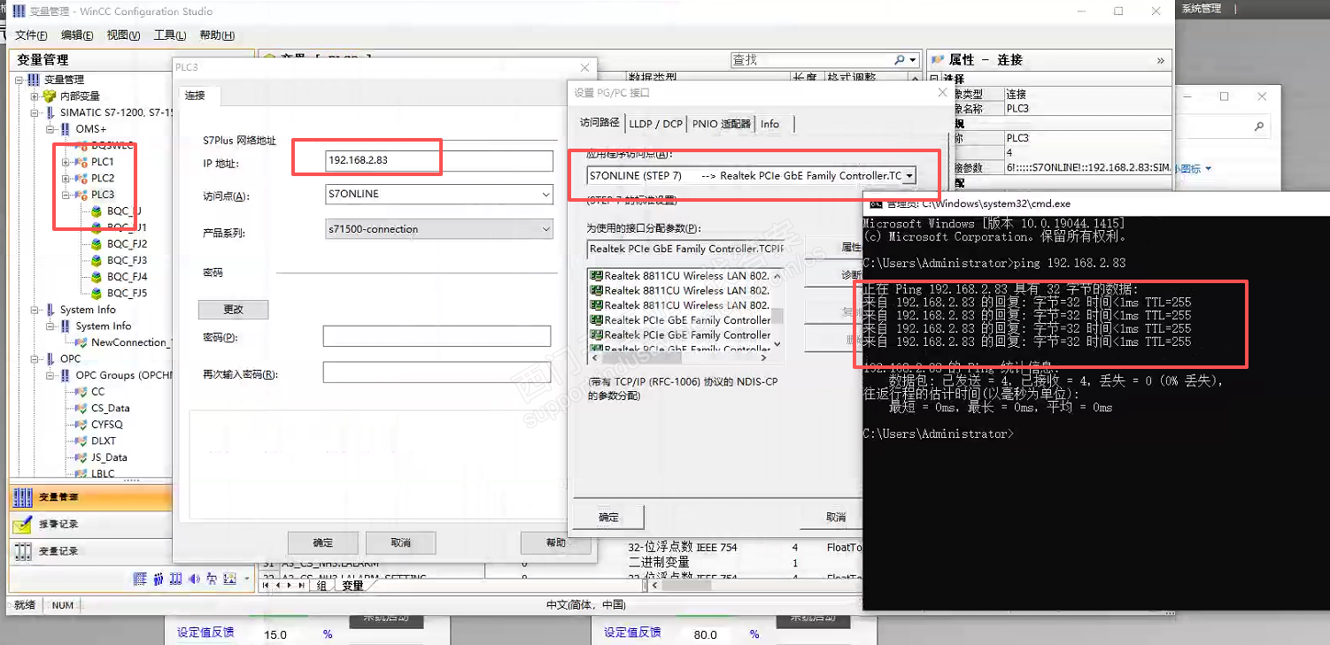Click the 查找 search field

(817, 60)
